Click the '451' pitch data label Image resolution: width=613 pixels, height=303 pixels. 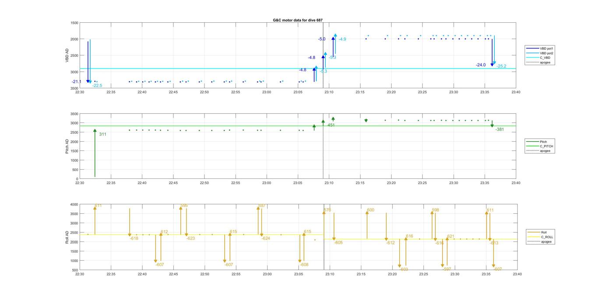point(331,125)
